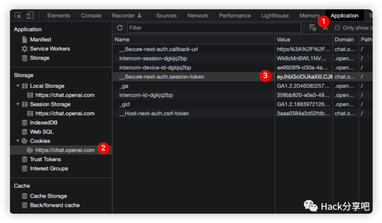Activate the inspect element picker icon
The width and height of the screenshot is (382, 223).
click(18, 16)
